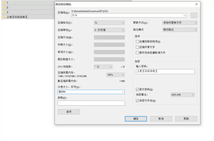Click the folder icon of folder 1
Viewport: 214px width, 141px height.
(4, 3)
